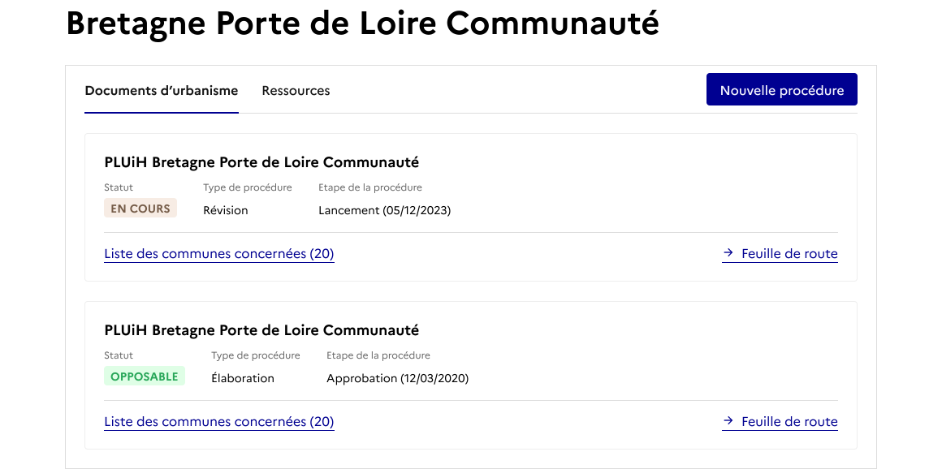Click the OPPOSABLE status badge

[x=145, y=376]
